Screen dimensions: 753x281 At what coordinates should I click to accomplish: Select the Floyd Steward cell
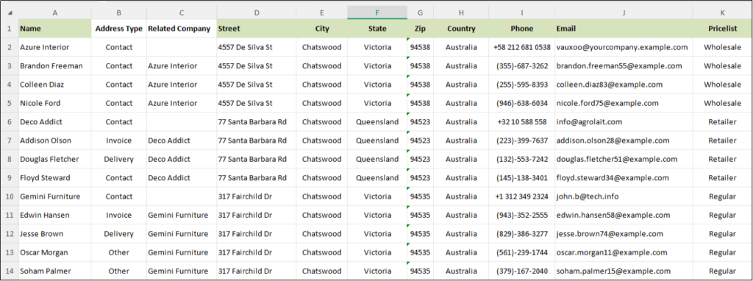click(54, 178)
